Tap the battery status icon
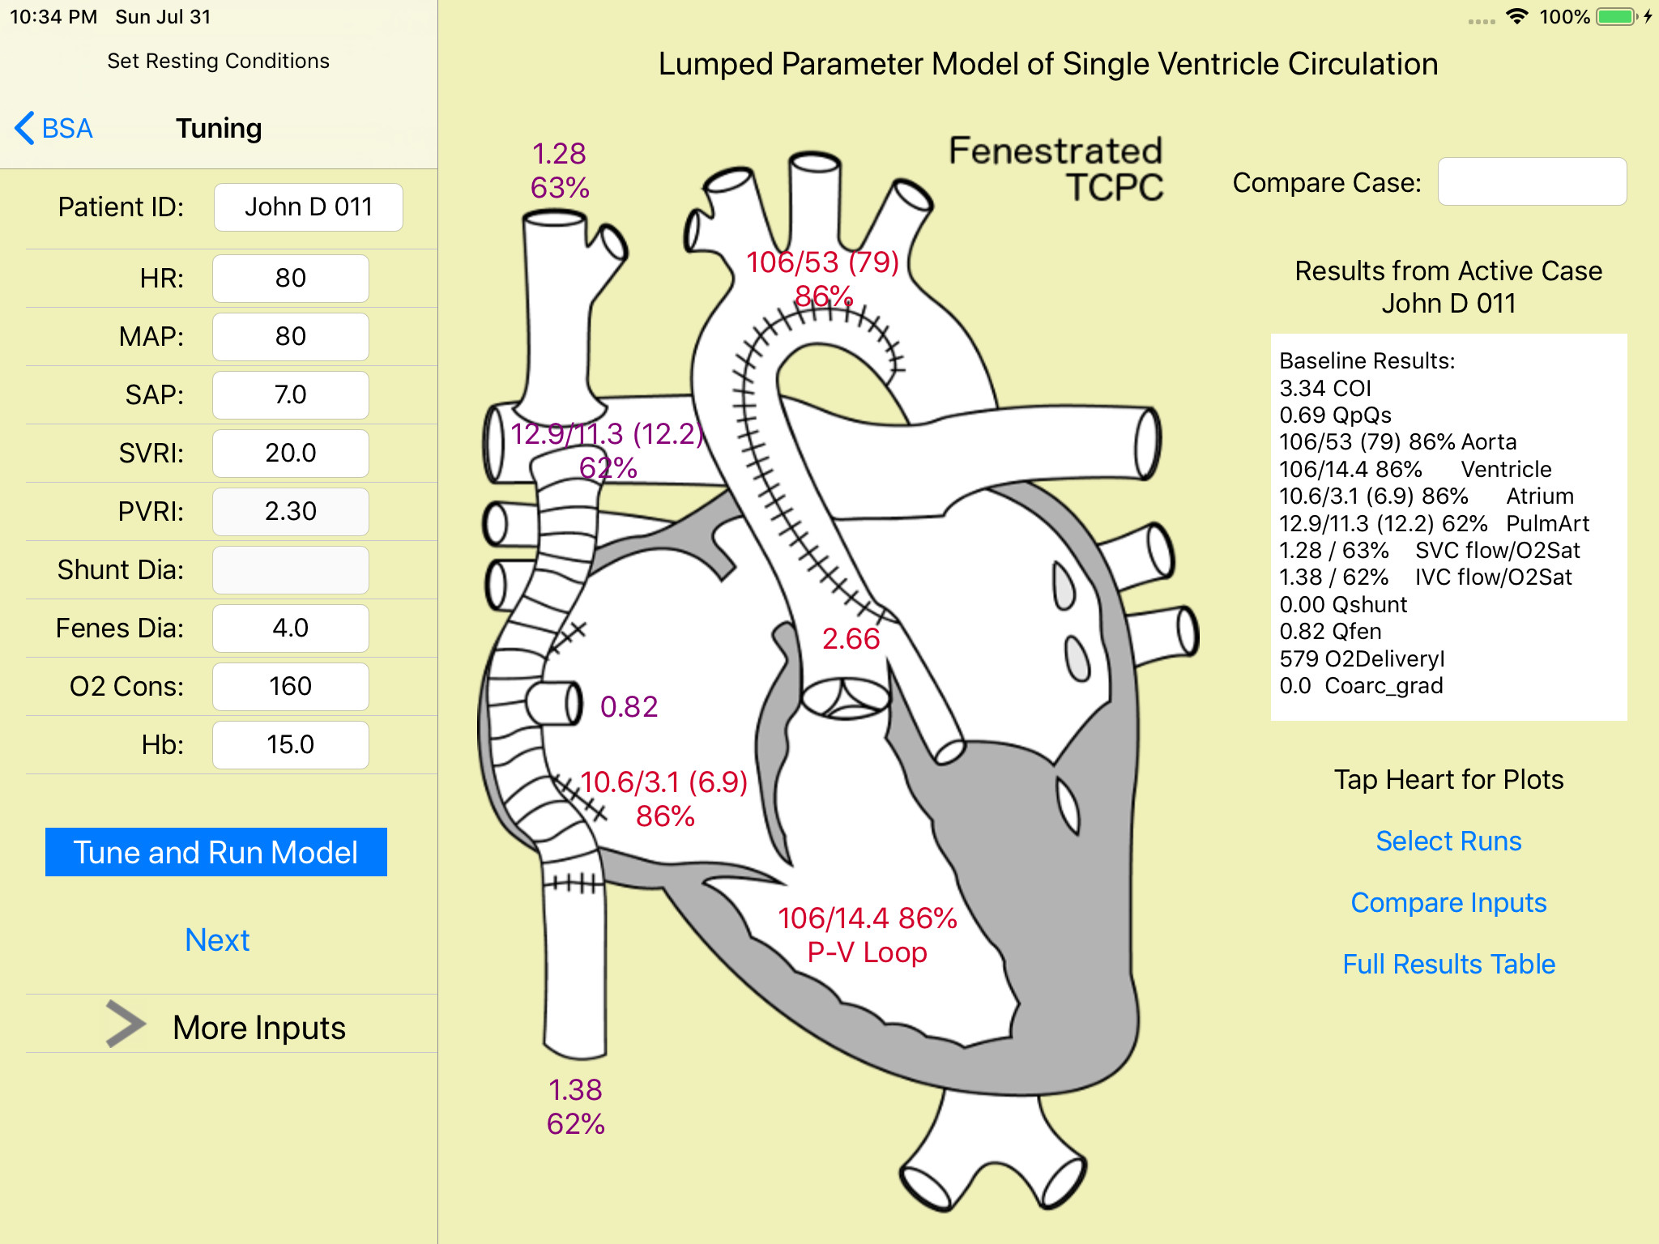Image resolution: width=1659 pixels, height=1244 pixels. 1617,16
